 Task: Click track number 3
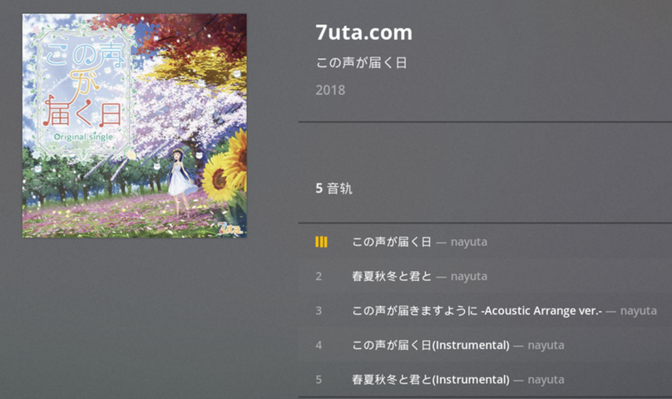click(319, 311)
